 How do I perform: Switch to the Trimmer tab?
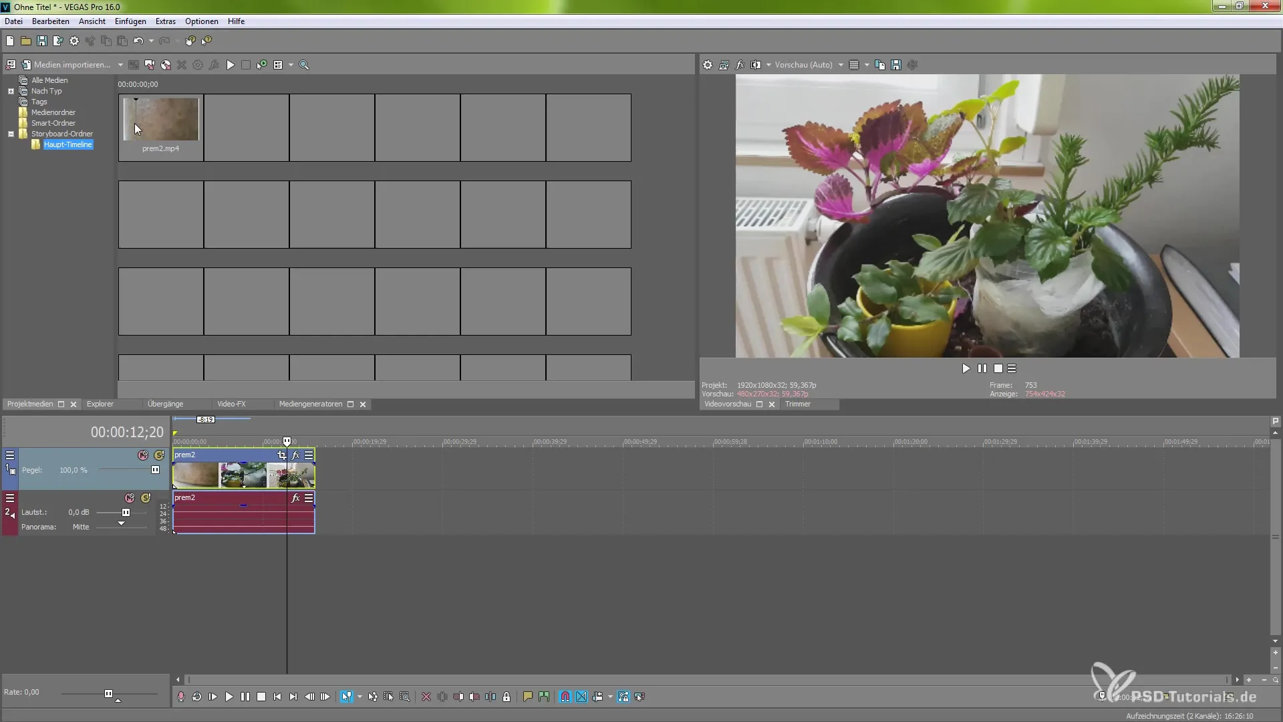pos(798,404)
